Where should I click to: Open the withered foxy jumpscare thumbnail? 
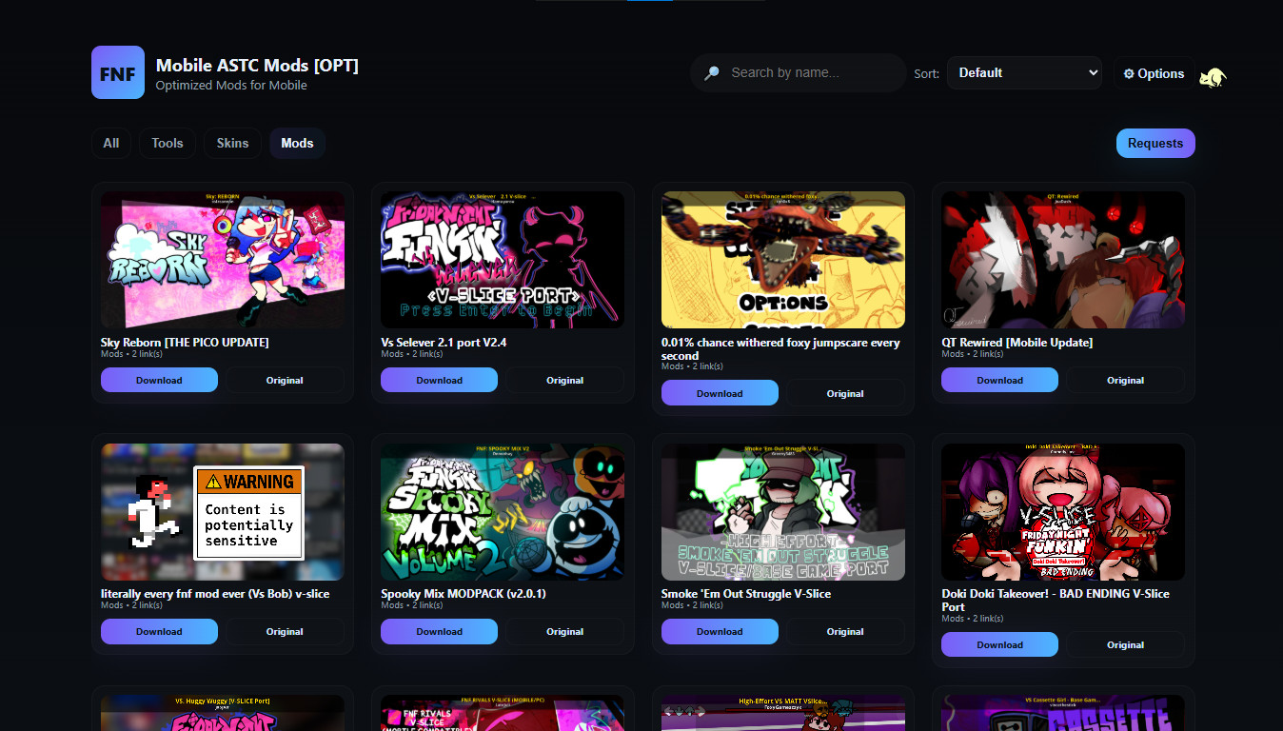click(783, 260)
